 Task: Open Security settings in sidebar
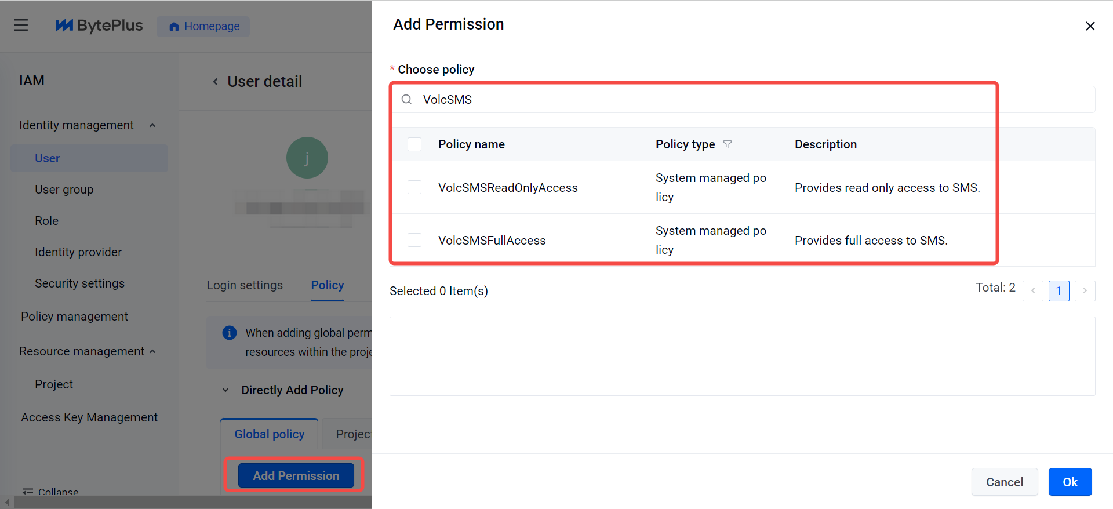pyautogui.click(x=79, y=283)
